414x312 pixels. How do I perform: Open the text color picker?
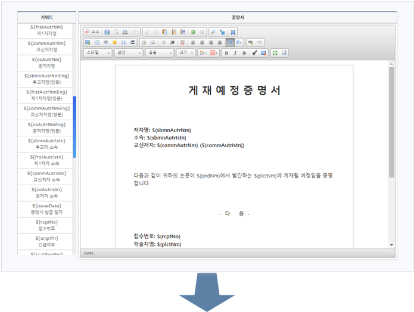203,53
